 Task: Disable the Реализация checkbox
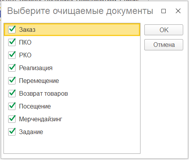[x=12, y=68]
